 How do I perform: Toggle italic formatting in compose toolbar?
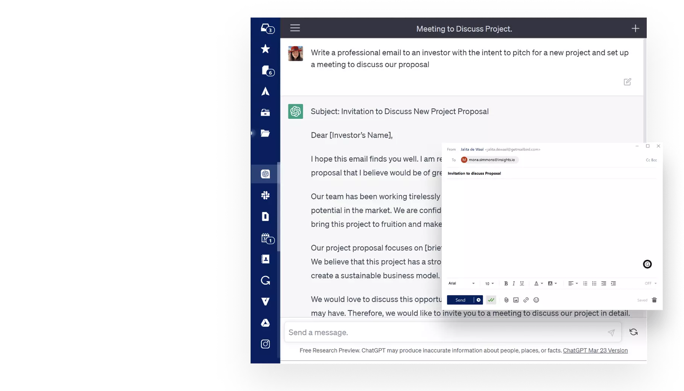click(x=514, y=283)
